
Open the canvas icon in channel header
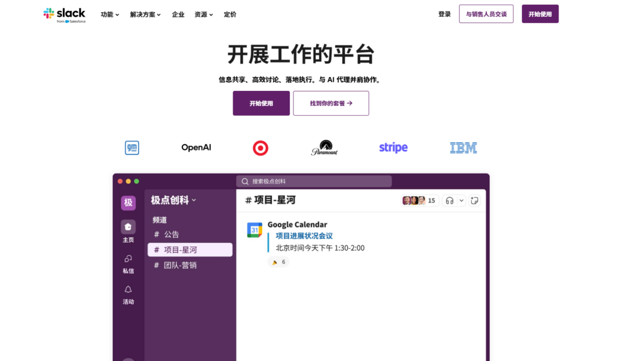click(475, 199)
